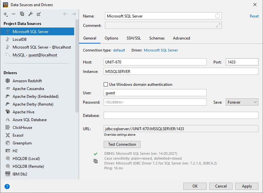This screenshot has height=193, width=263.
Task: Choose Apache Cassandra driver
Action: [37, 88]
